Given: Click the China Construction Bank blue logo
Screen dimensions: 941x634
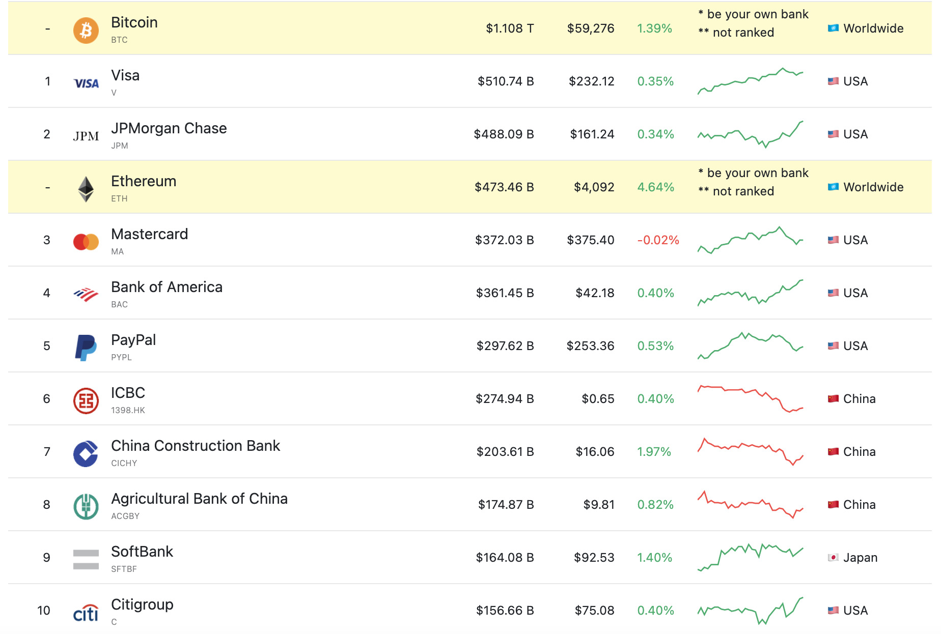Looking at the screenshot, I should (86, 454).
